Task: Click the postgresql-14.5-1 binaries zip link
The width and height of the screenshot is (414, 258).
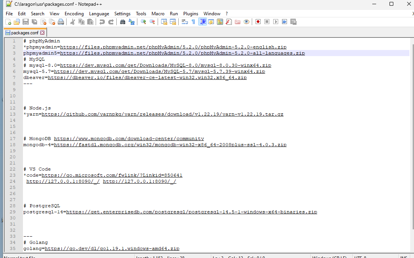Action: 191,212
